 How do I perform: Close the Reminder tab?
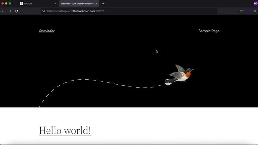click(96, 4)
